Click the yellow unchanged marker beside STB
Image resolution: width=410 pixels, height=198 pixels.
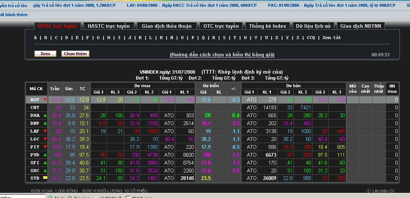(x=45, y=178)
